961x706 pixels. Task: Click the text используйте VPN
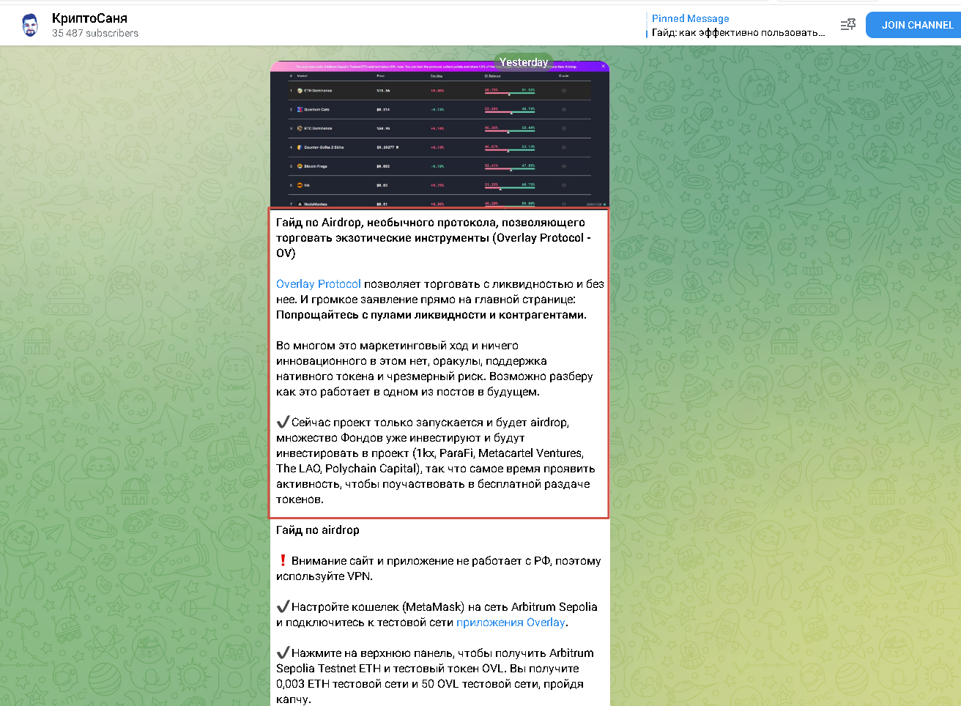point(324,576)
